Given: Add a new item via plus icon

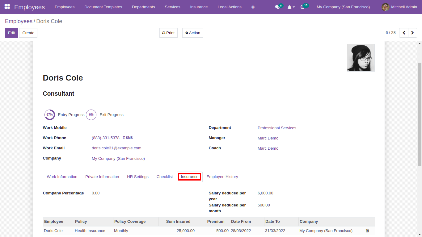Looking at the screenshot, I should [253, 7].
